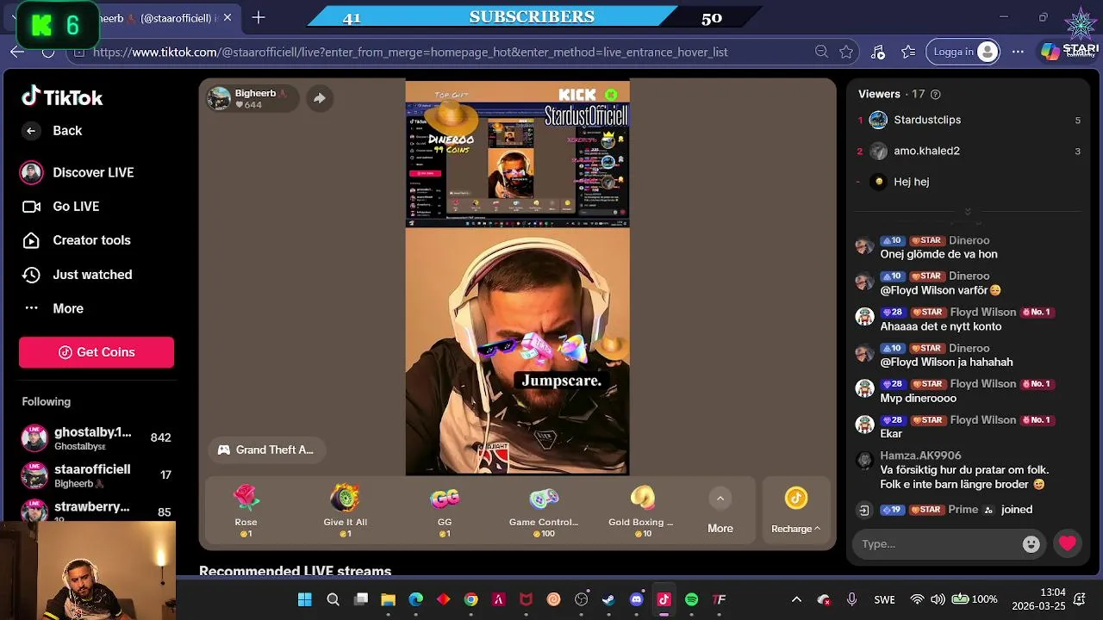Click the main live video stream
Viewport: 1103px width, 620px height.
[x=517, y=277]
